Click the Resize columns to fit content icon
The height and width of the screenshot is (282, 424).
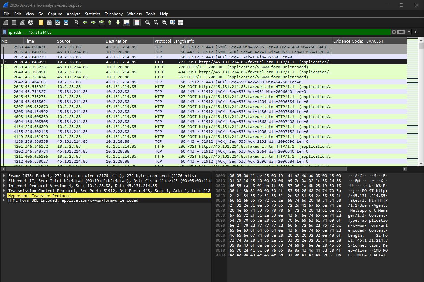pos(173,22)
